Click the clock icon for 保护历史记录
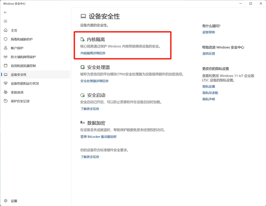This screenshot has width=266, height=206. (x=6, y=101)
